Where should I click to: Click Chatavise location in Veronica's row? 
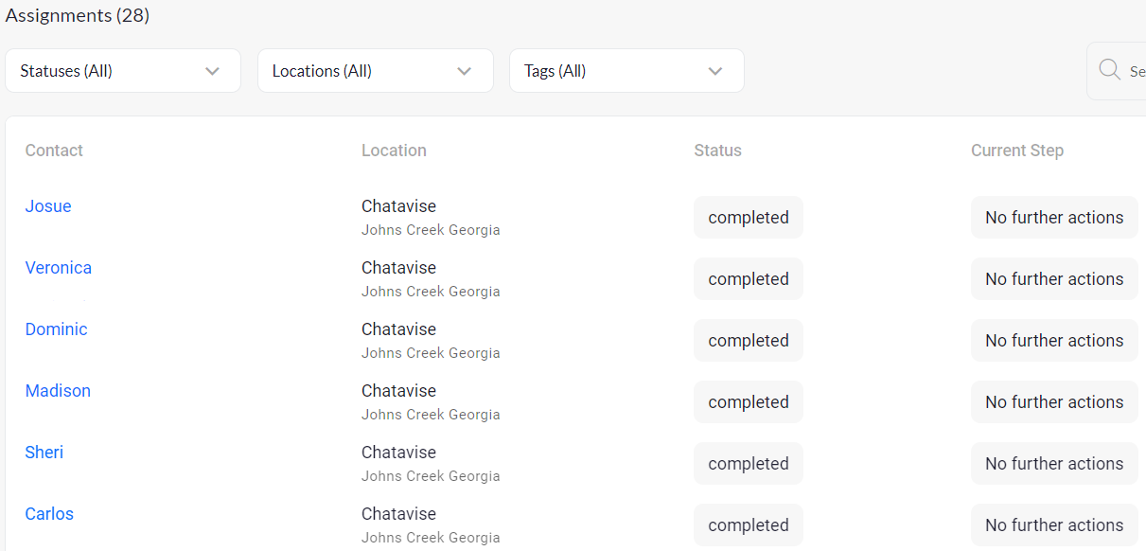[x=398, y=268]
